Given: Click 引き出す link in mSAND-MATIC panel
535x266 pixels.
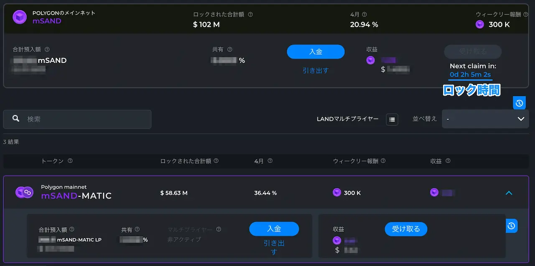Looking at the screenshot, I should 274,247.
